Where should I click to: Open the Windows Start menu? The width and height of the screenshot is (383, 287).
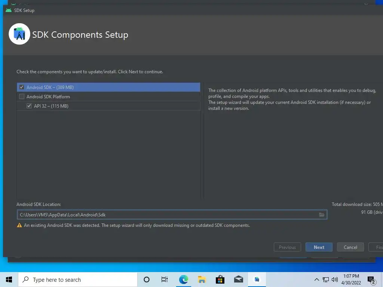[x=9, y=280]
